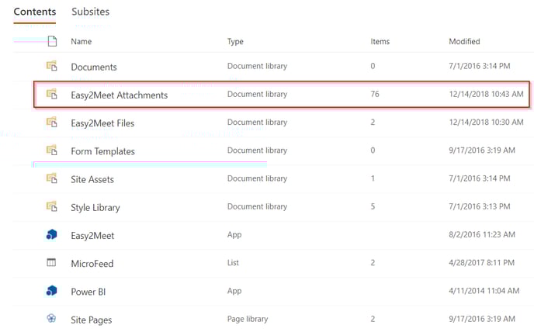The height and width of the screenshot is (332, 534).
Task: Click the Site Assets library icon
Action: tap(52, 178)
